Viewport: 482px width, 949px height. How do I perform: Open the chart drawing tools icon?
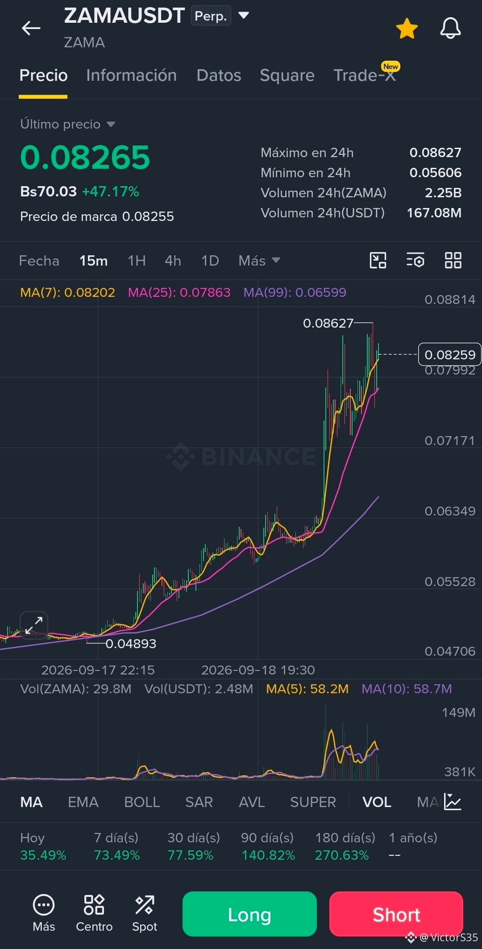point(378,260)
